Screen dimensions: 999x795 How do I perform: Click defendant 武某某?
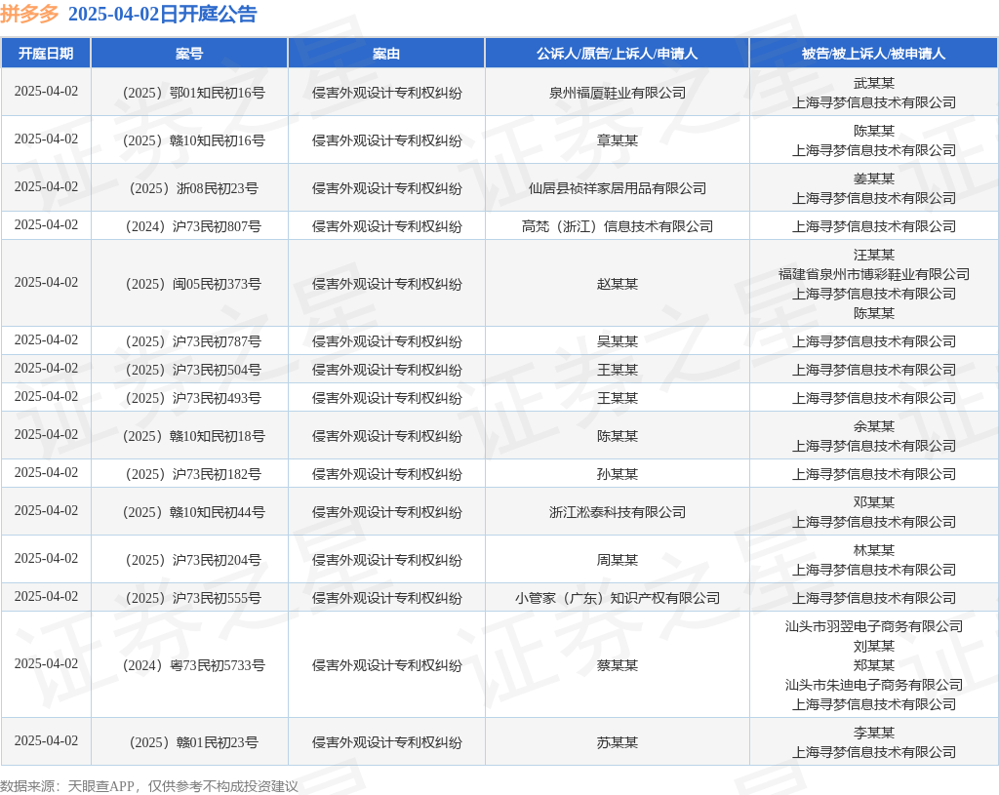click(874, 83)
